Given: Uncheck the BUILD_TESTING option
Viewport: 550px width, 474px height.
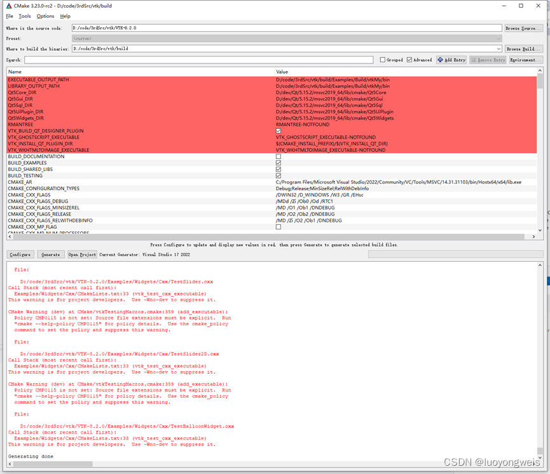Looking at the screenshot, I should (x=278, y=175).
